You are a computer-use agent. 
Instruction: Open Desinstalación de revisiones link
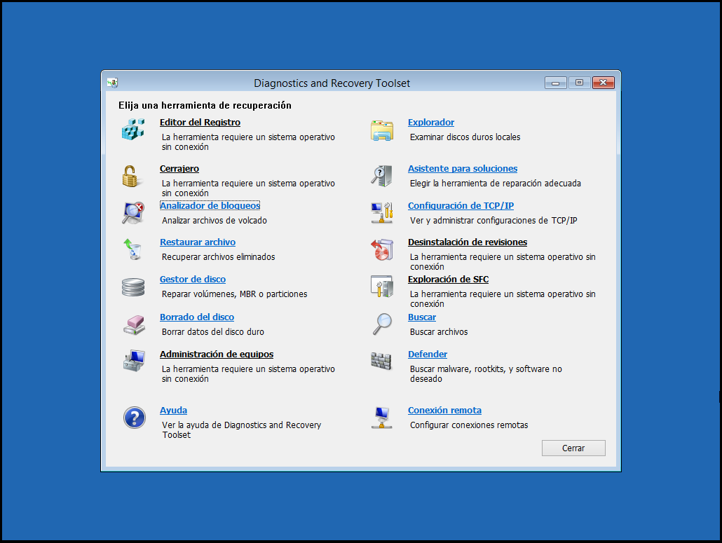[468, 242]
